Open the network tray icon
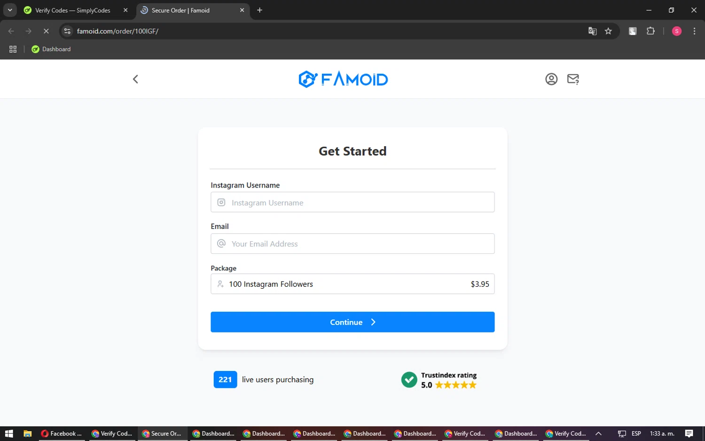 point(622,433)
